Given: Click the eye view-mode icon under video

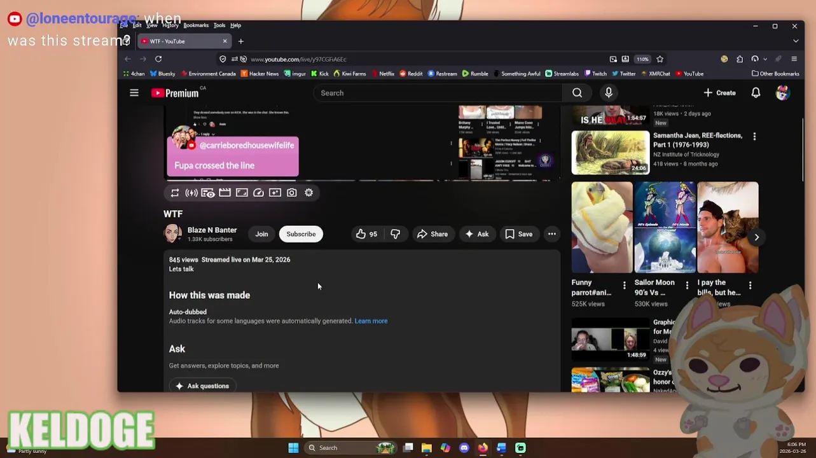Looking at the screenshot, I should (x=208, y=193).
